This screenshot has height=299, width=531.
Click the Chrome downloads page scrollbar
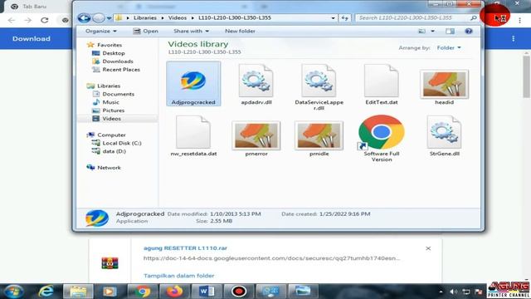(x=526, y=76)
